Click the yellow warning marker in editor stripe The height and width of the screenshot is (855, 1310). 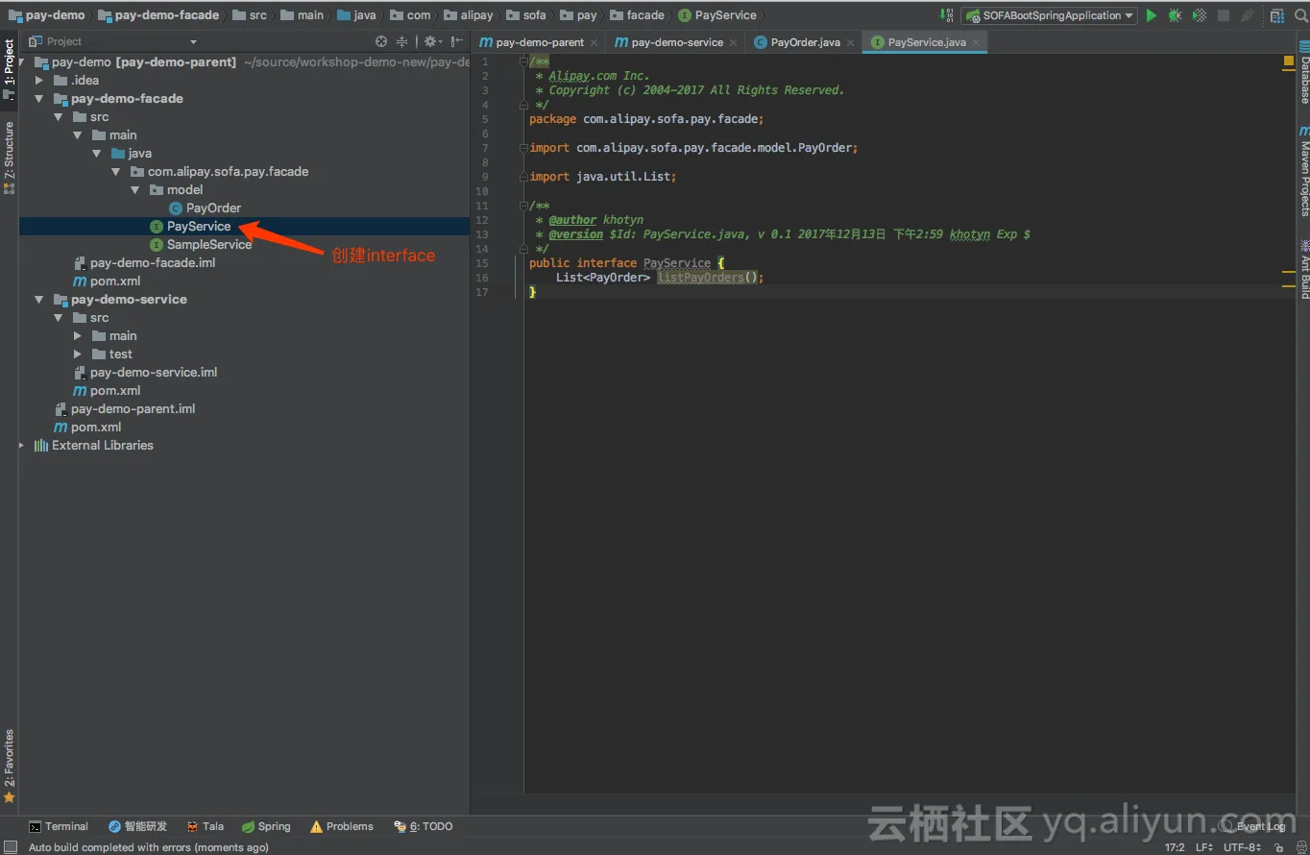[1289, 61]
